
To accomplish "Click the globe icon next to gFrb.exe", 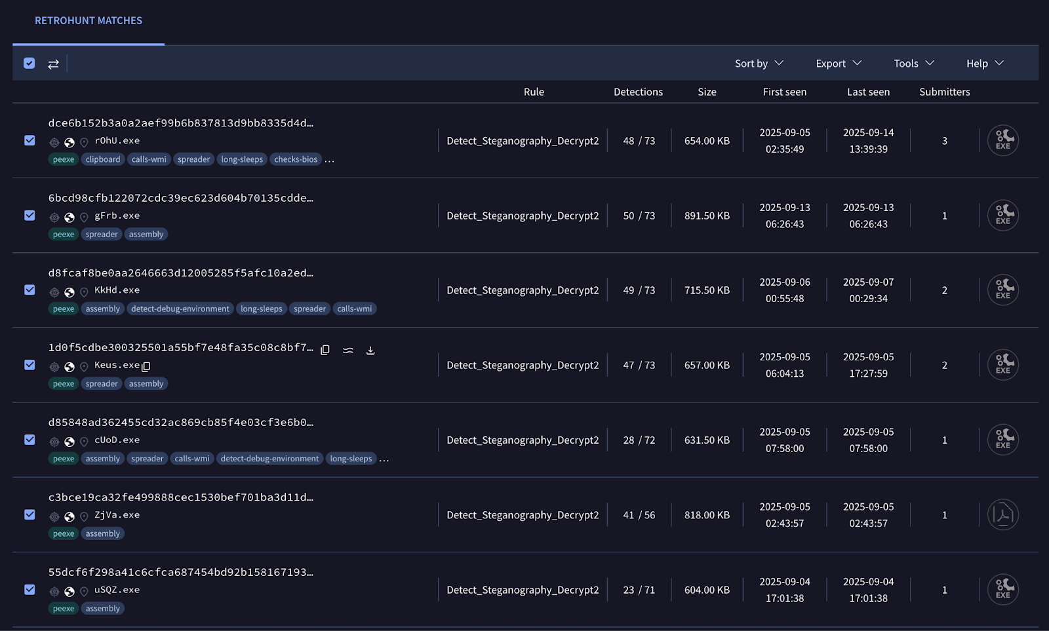I will click(x=69, y=217).
